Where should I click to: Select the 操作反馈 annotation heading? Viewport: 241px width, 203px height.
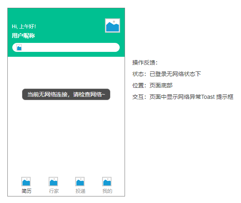click(x=145, y=62)
